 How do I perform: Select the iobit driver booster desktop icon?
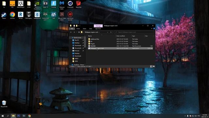(x=70, y=16)
